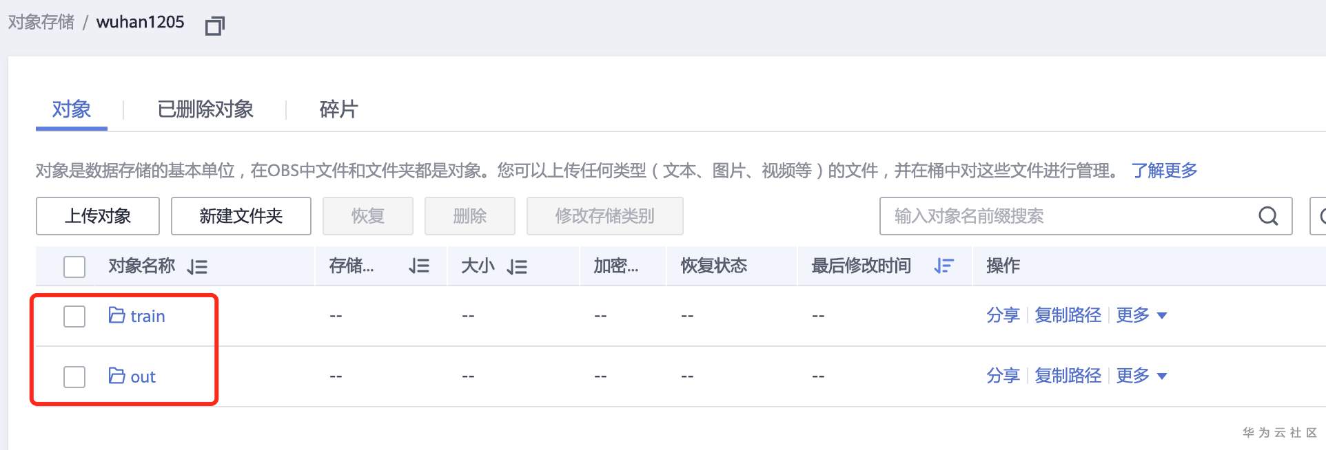1326x450 pixels.
Task: Sort by last modified time icon
Action: coord(943,266)
